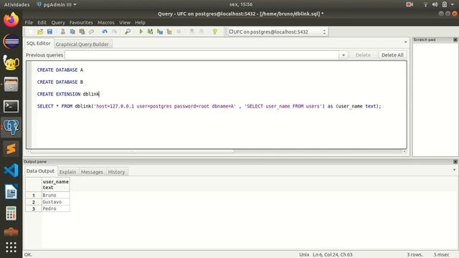Viewport: 459px width, 258px height.
Task: Click Explain query toolbar icon
Action: click(169, 32)
